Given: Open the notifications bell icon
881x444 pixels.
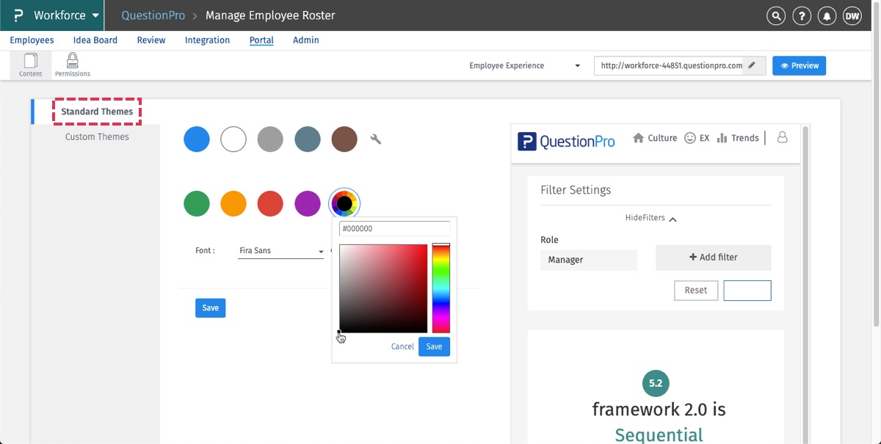Looking at the screenshot, I should coord(827,15).
